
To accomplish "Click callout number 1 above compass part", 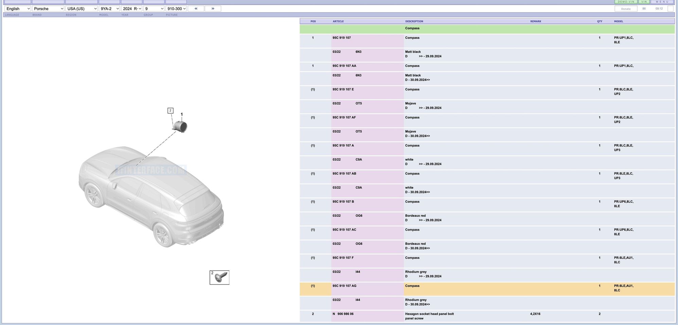I will point(182,114).
